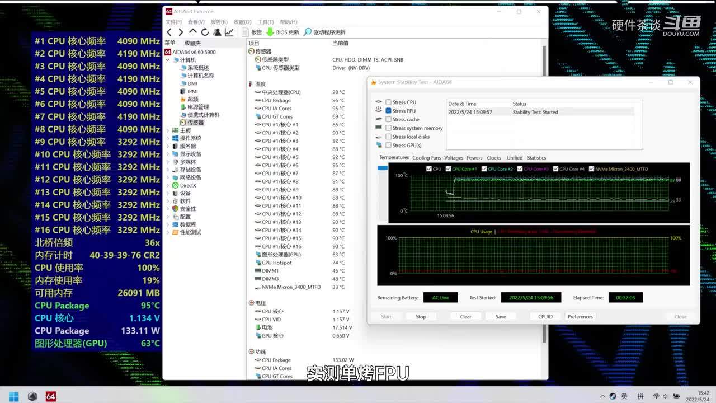Open the DMI tree entry
Screen dimensions: 716x403
point(189,83)
